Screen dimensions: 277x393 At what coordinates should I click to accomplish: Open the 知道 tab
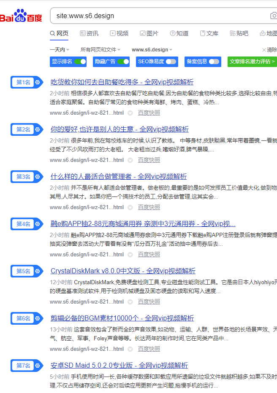pyautogui.click(x=179, y=33)
